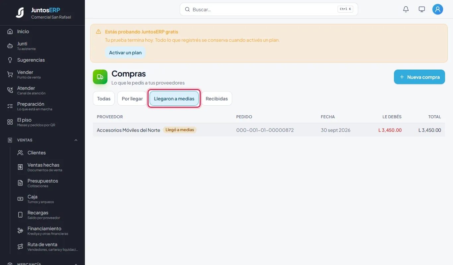453x265 pixels.
Task: Click the trial warning triangle icon
Action: click(98, 32)
